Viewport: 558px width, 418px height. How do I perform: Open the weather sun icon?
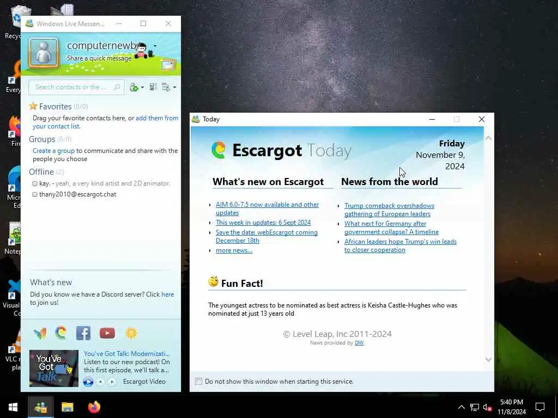coord(131,333)
